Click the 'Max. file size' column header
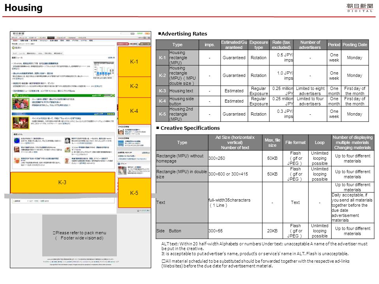The image size is (379, 284). tap(272, 142)
